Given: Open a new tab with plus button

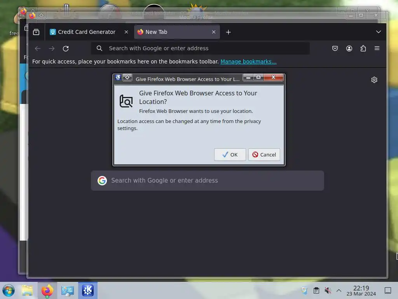Looking at the screenshot, I should 228,32.
